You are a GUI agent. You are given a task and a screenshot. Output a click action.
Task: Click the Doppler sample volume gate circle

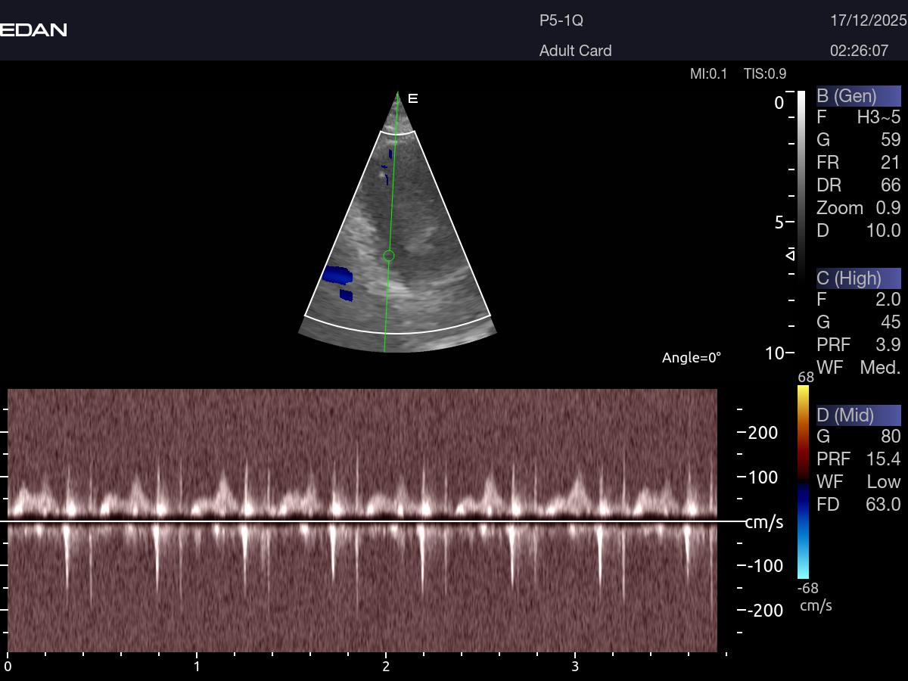click(389, 256)
